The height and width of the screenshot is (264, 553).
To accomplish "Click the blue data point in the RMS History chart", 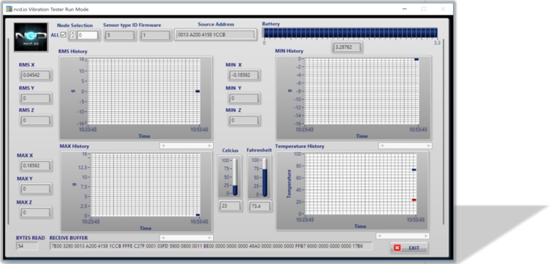I will [x=198, y=91].
